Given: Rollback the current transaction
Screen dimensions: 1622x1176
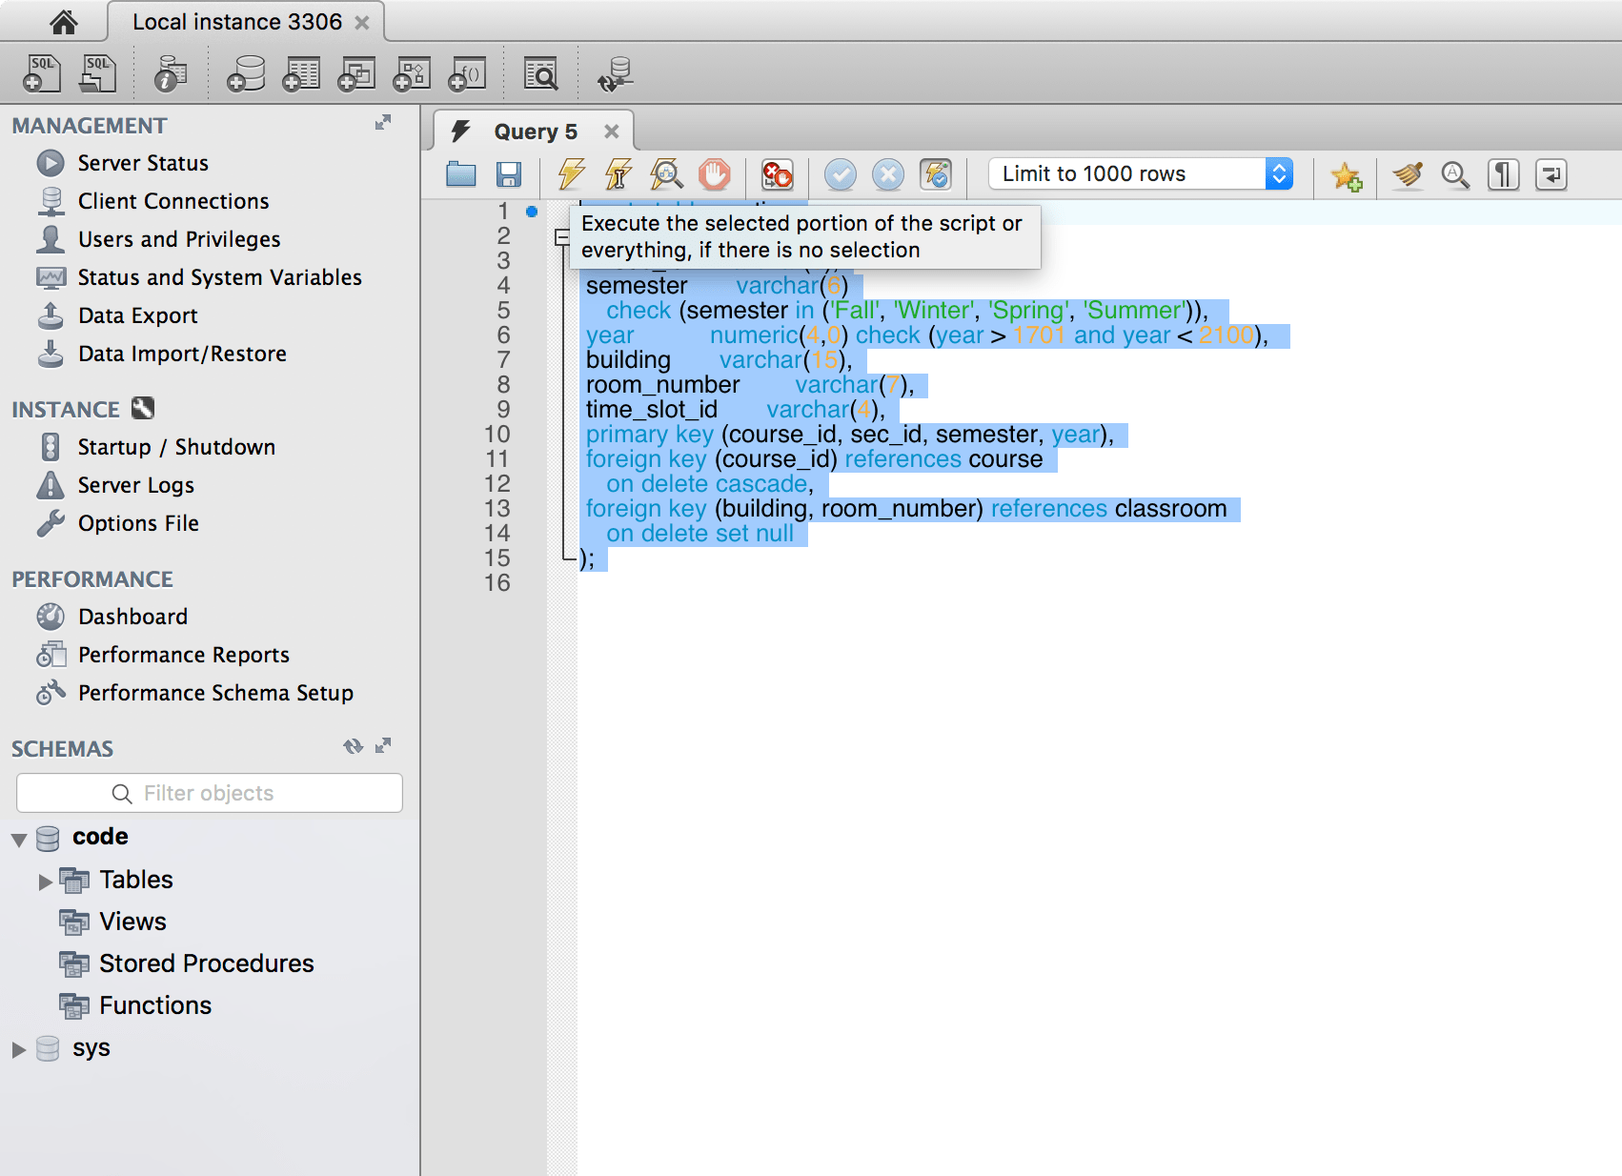Looking at the screenshot, I should pos(887,175).
